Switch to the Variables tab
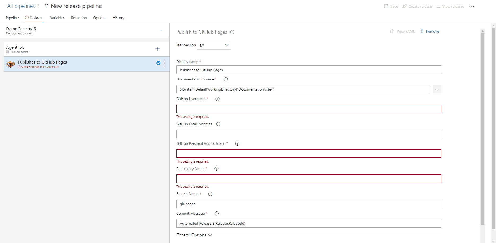Screen dimensions: 496x243 (57, 18)
